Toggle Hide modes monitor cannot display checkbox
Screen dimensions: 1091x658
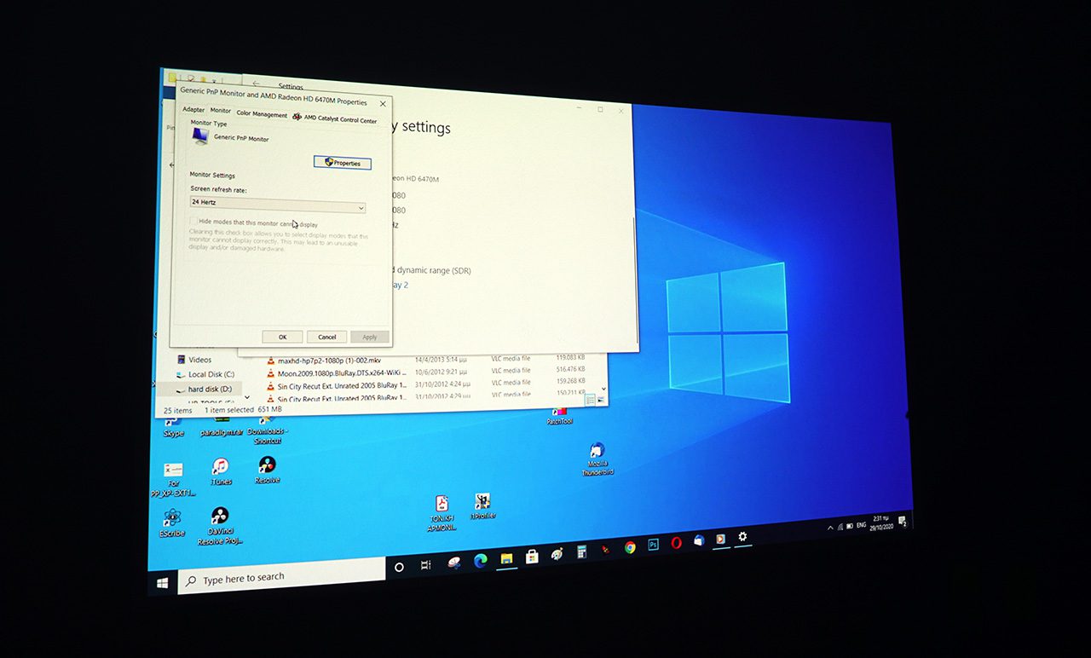point(193,222)
